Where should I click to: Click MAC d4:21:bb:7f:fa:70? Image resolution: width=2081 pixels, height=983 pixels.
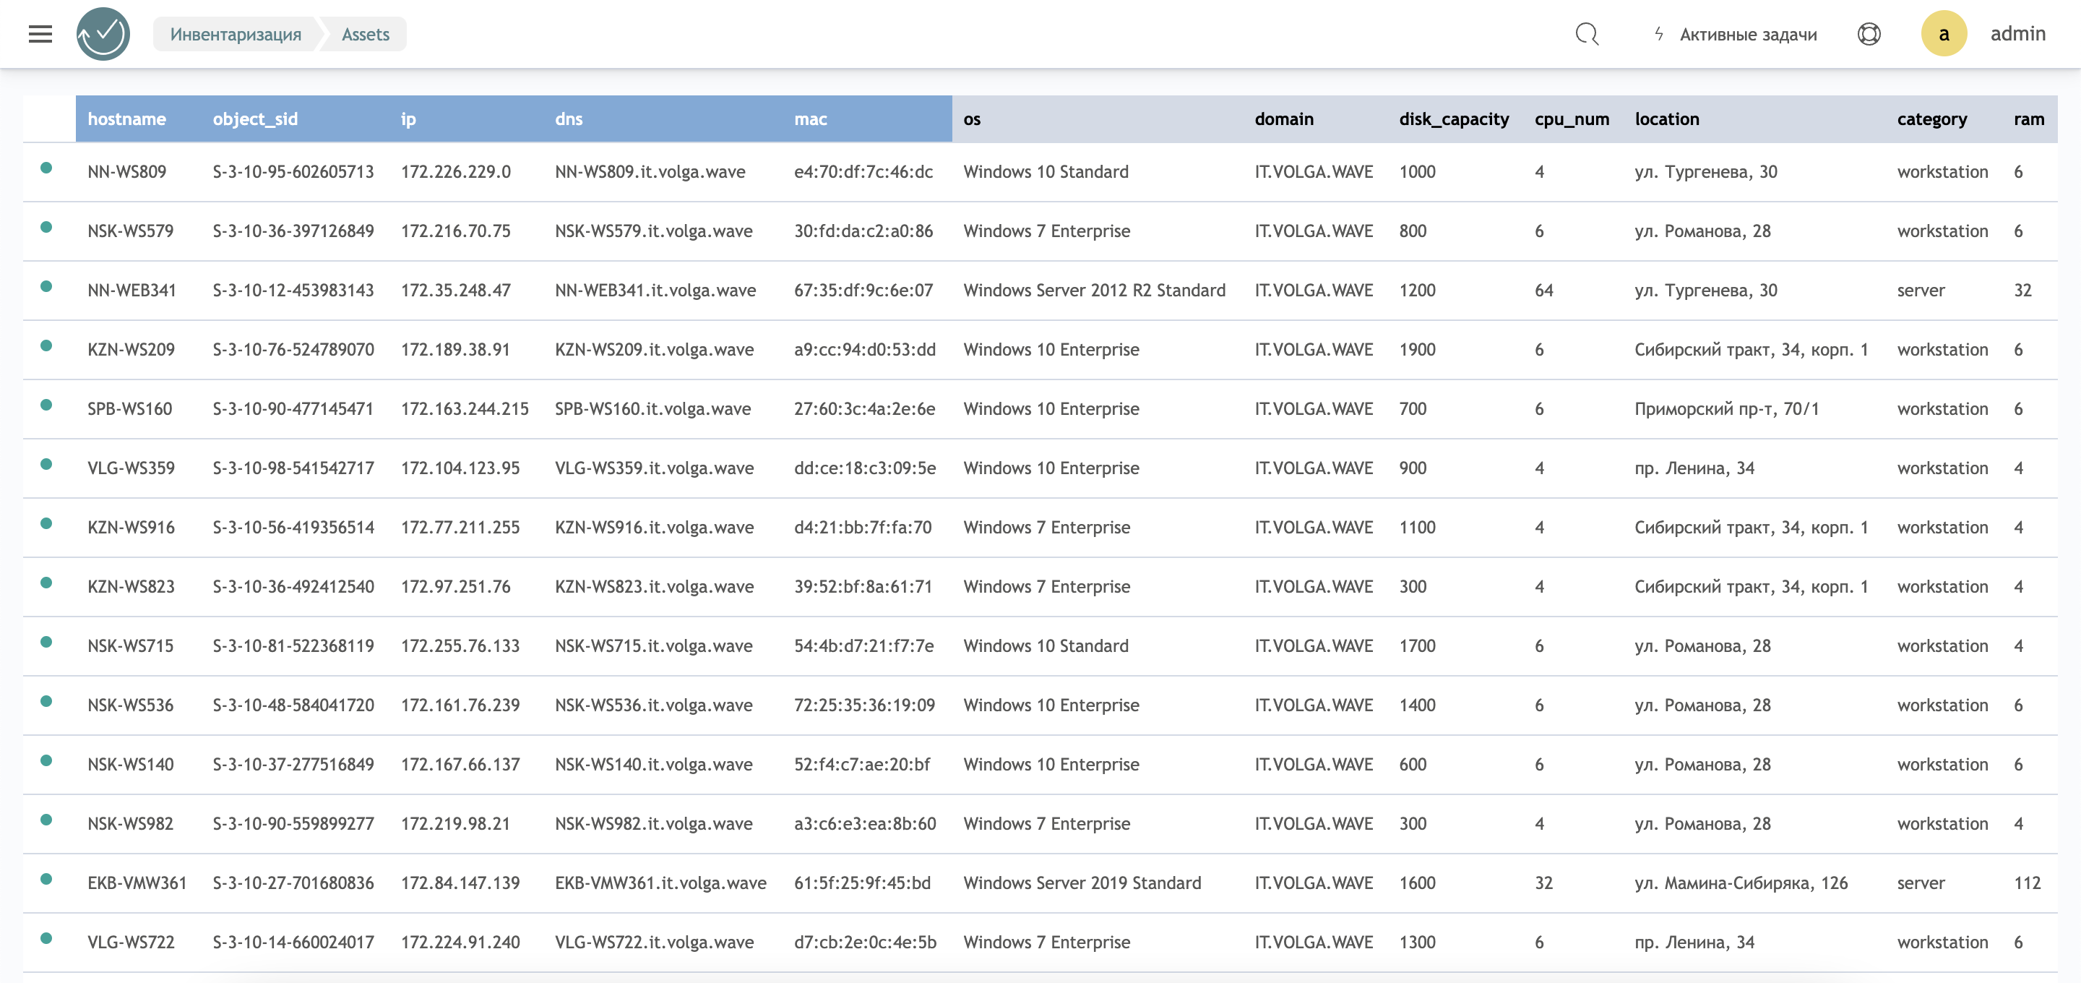coord(863,527)
